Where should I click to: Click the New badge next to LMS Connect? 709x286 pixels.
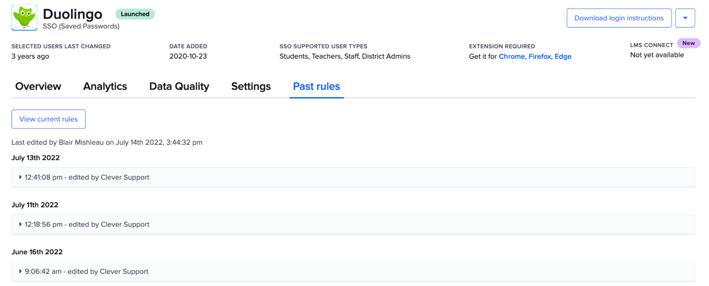click(x=688, y=43)
